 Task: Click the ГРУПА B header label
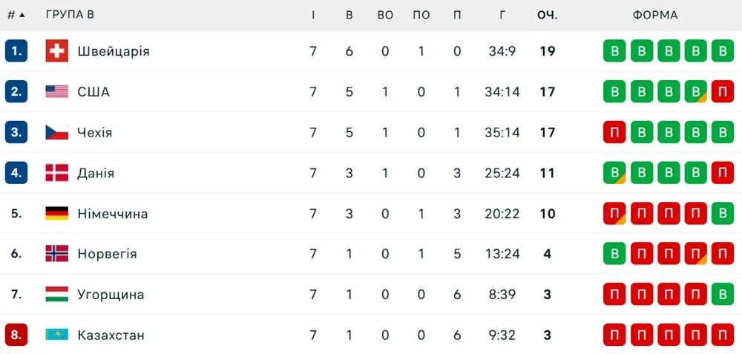tap(70, 15)
